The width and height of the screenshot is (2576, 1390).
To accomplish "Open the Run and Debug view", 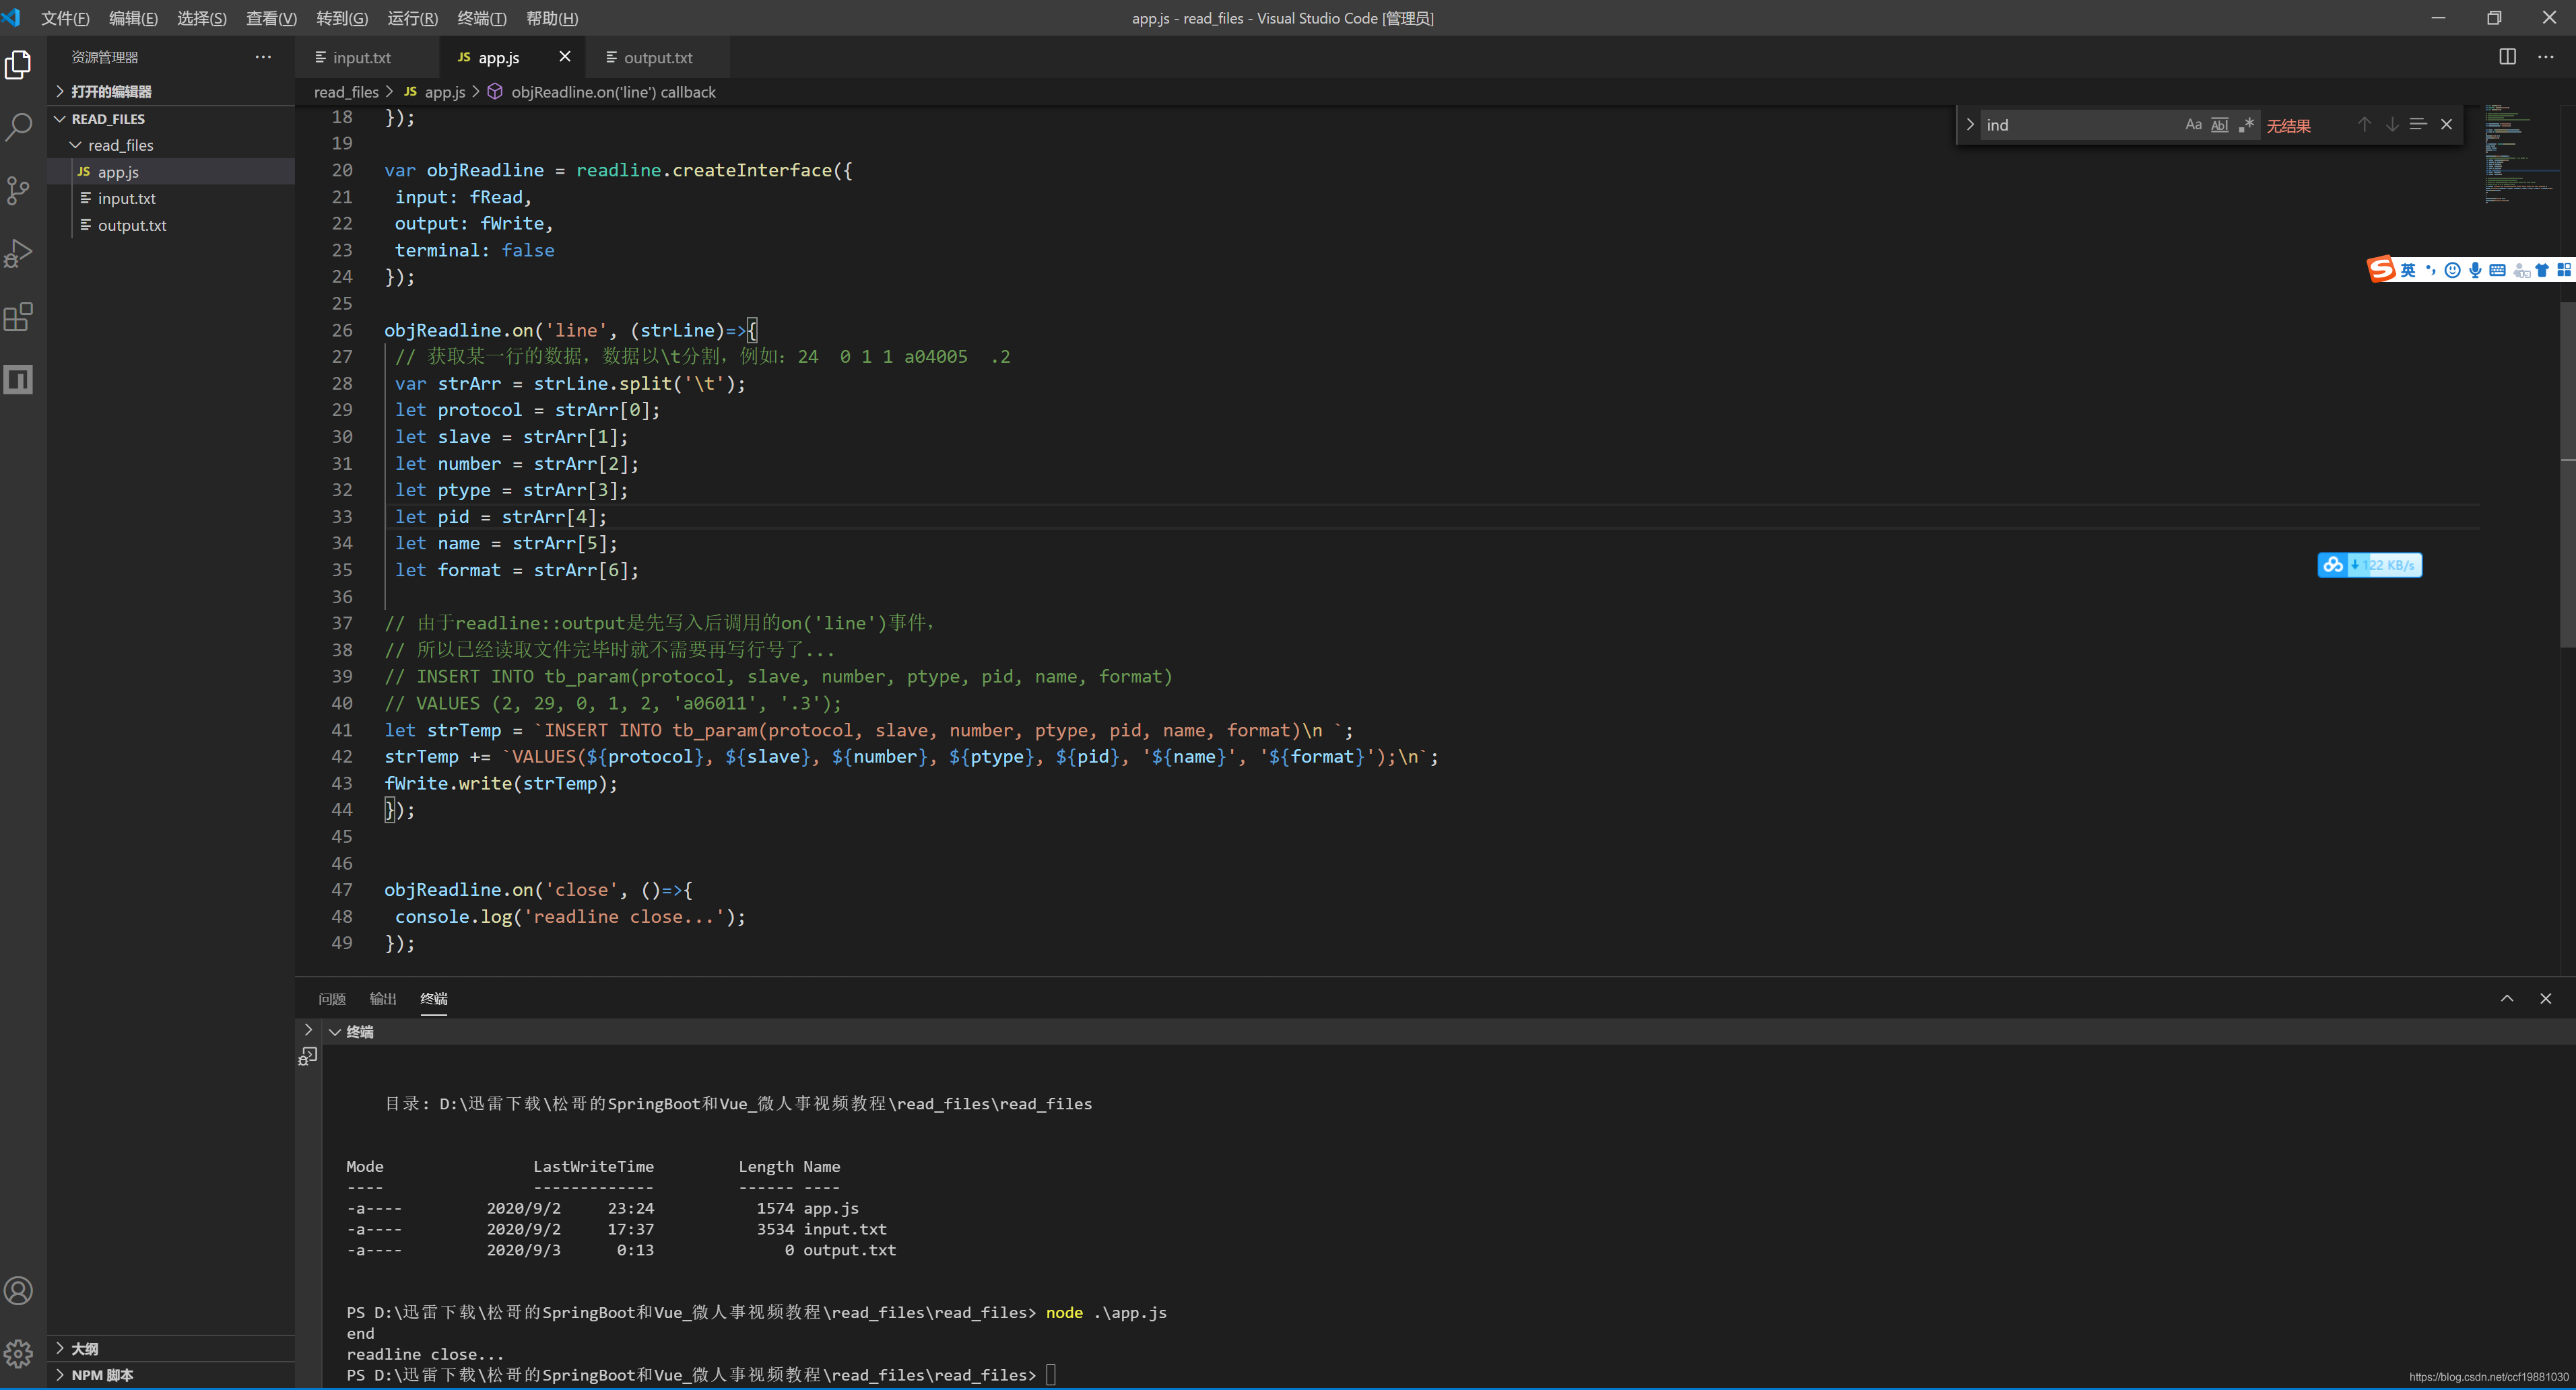I will pos(19,253).
